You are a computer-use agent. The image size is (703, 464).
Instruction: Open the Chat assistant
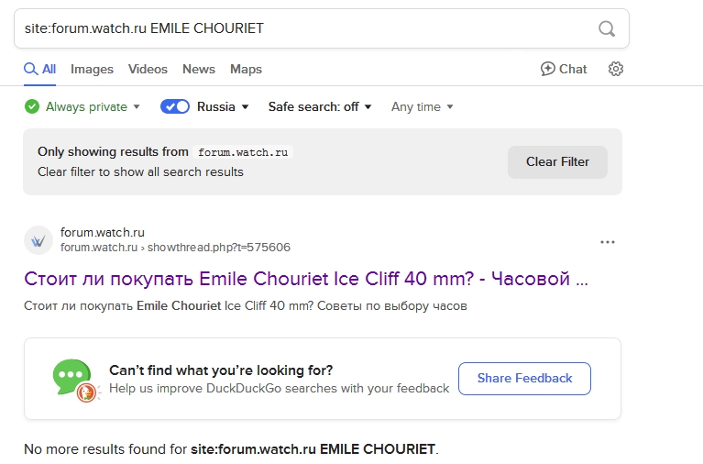(x=564, y=69)
